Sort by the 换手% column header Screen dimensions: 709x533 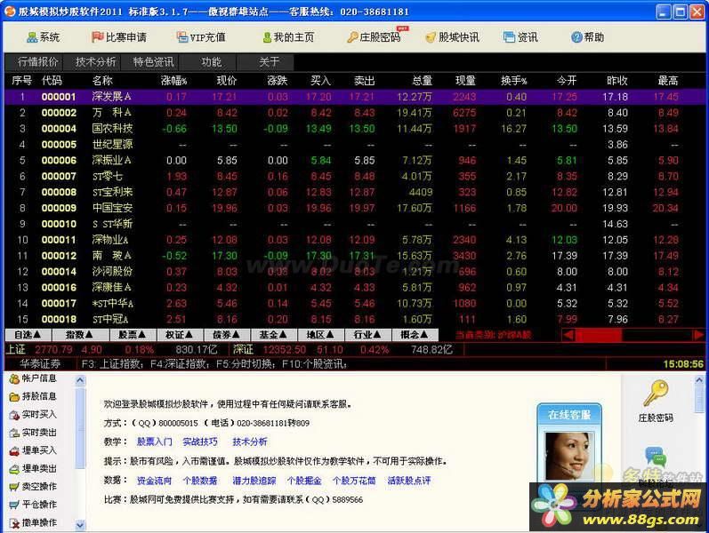coord(513,81)
